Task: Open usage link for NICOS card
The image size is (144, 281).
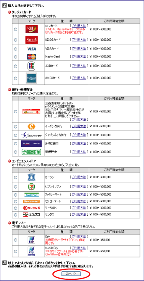Action: 79,40
